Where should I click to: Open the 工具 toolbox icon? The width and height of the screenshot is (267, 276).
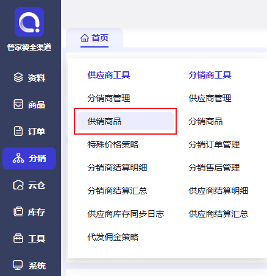(x=18, y=238)
